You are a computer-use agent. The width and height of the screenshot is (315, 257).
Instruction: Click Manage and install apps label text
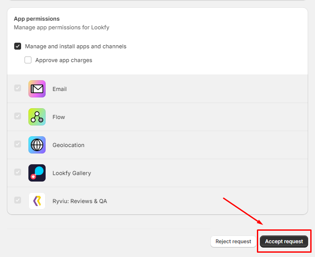coord(76,46)
